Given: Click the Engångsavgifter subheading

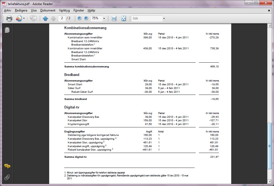Looking at the screenshot, I should pos(75,131).
